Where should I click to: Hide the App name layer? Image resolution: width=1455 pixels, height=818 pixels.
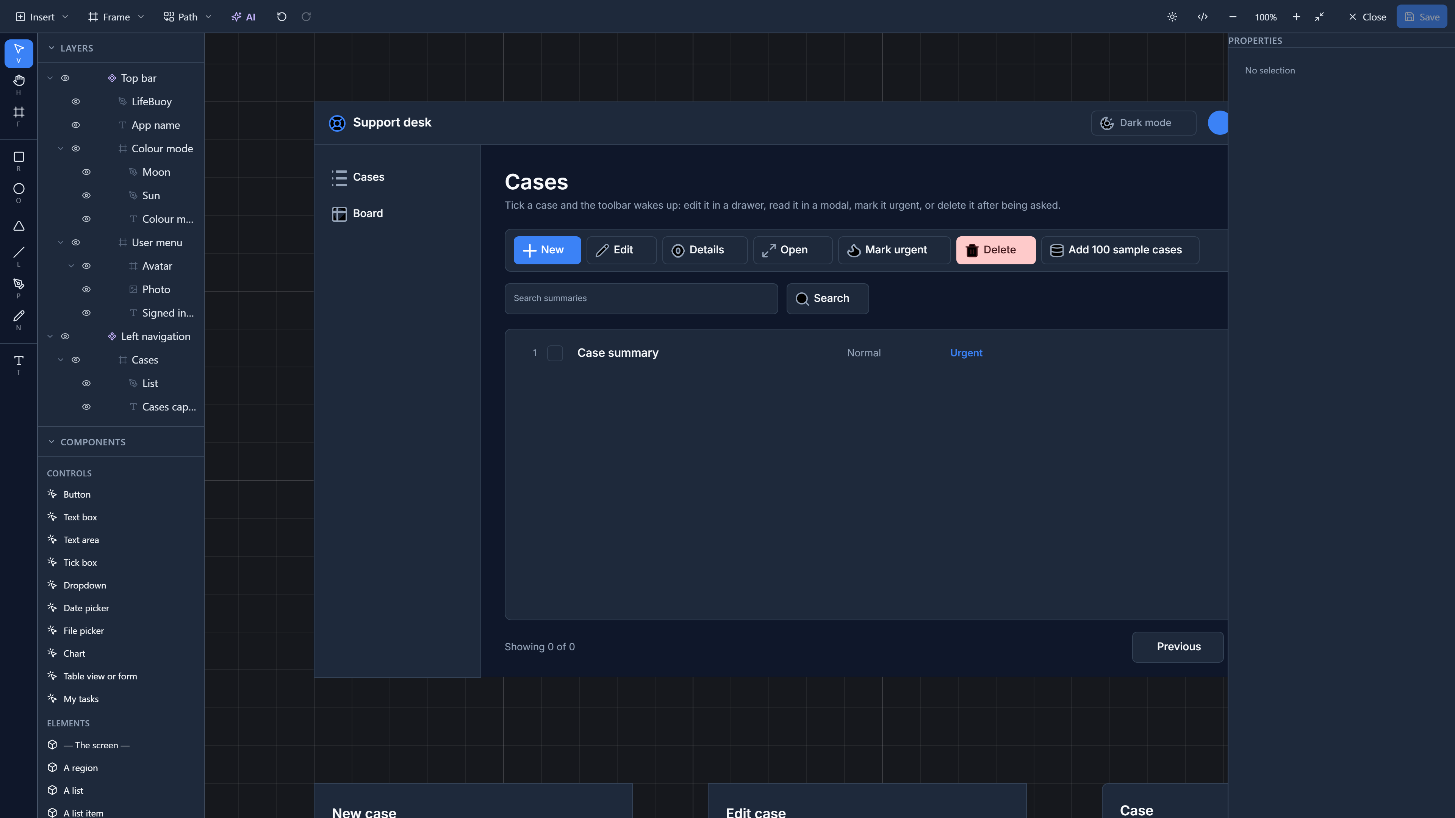pos(76,125)
